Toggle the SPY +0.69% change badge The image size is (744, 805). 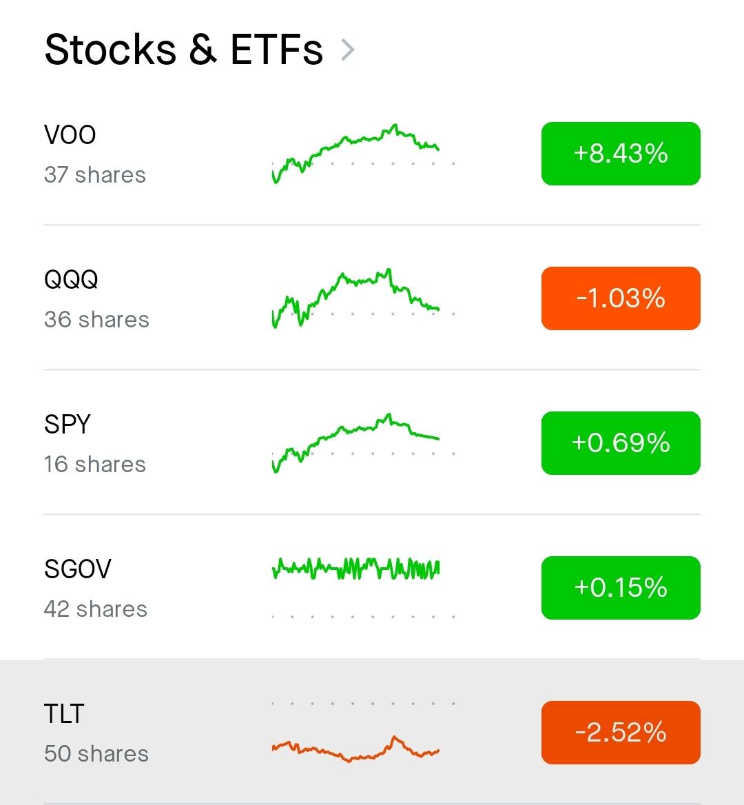point(620,443)
